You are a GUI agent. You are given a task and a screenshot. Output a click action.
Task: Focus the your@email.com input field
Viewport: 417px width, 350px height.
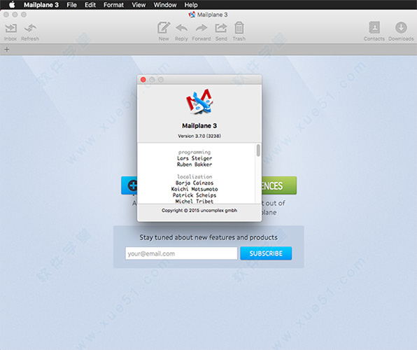(x=181, y=253)
